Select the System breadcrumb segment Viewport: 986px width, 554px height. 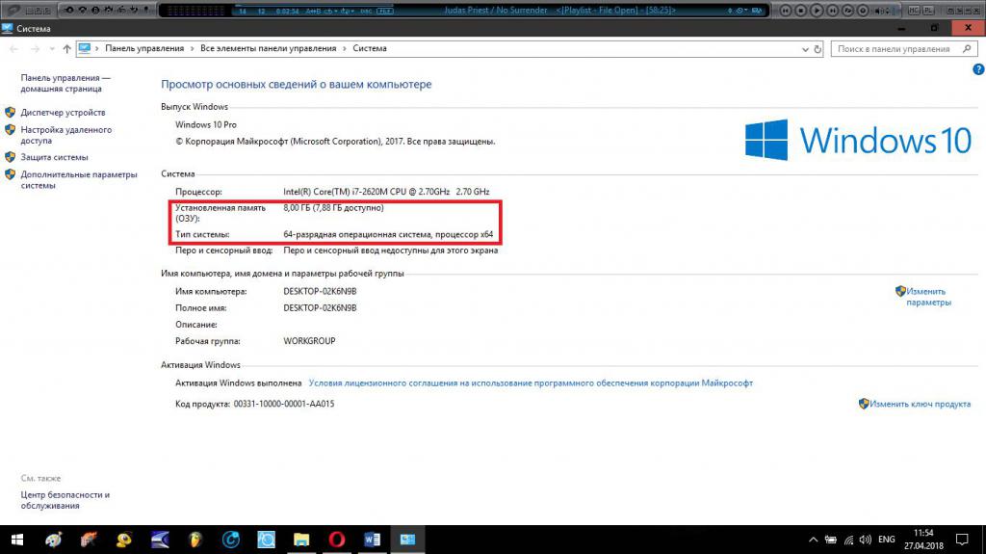tap(370, 48)
